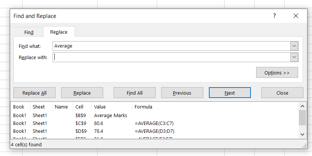
Task: Select the result with formula =AVERAGE(D3:D7)
Action: (x=154, y=131)
